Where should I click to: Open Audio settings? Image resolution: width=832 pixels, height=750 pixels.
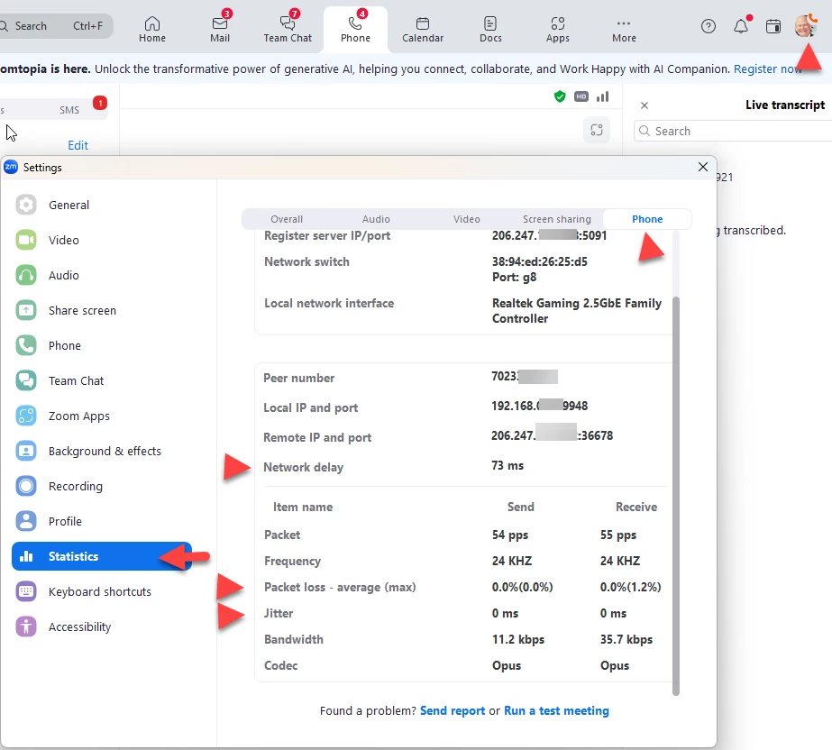pos(101,275)
